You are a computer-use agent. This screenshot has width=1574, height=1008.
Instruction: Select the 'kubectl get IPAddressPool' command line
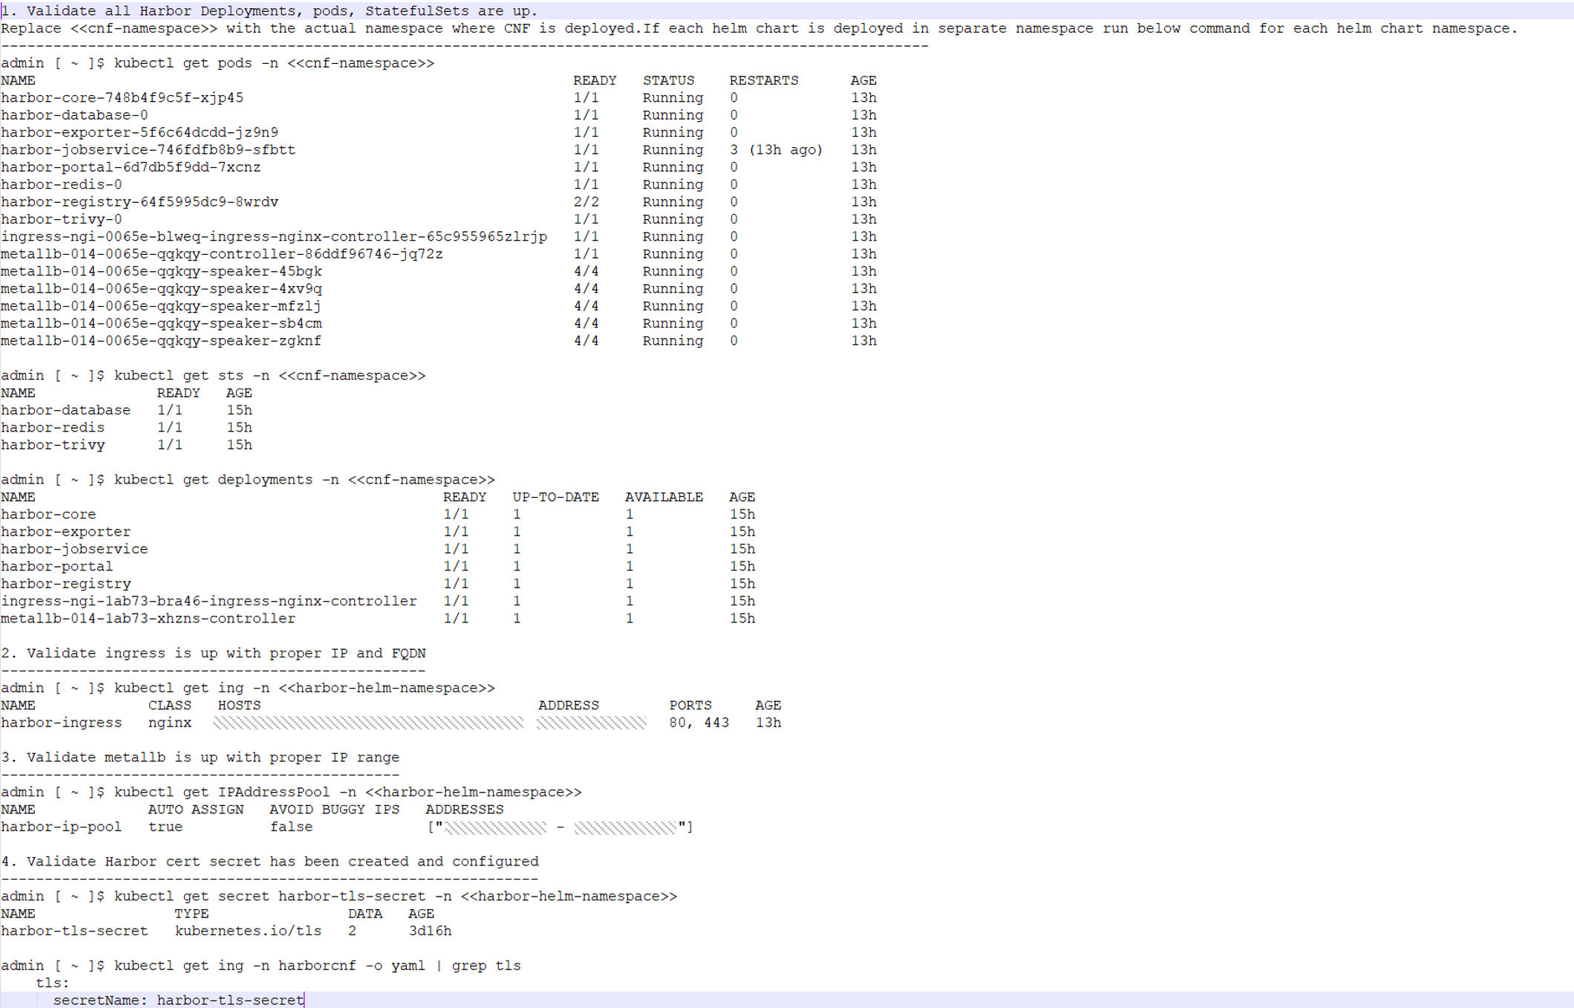pos(348,793)
